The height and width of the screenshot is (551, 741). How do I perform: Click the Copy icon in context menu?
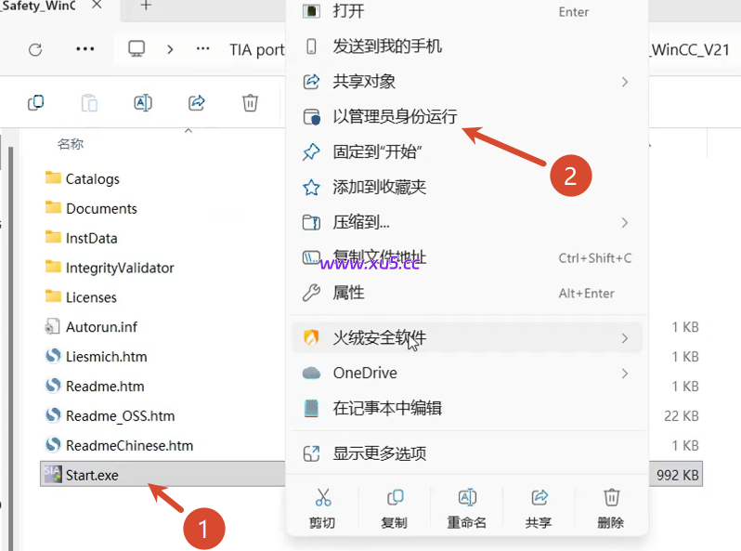pyautogui.click(x=395, y=498)
